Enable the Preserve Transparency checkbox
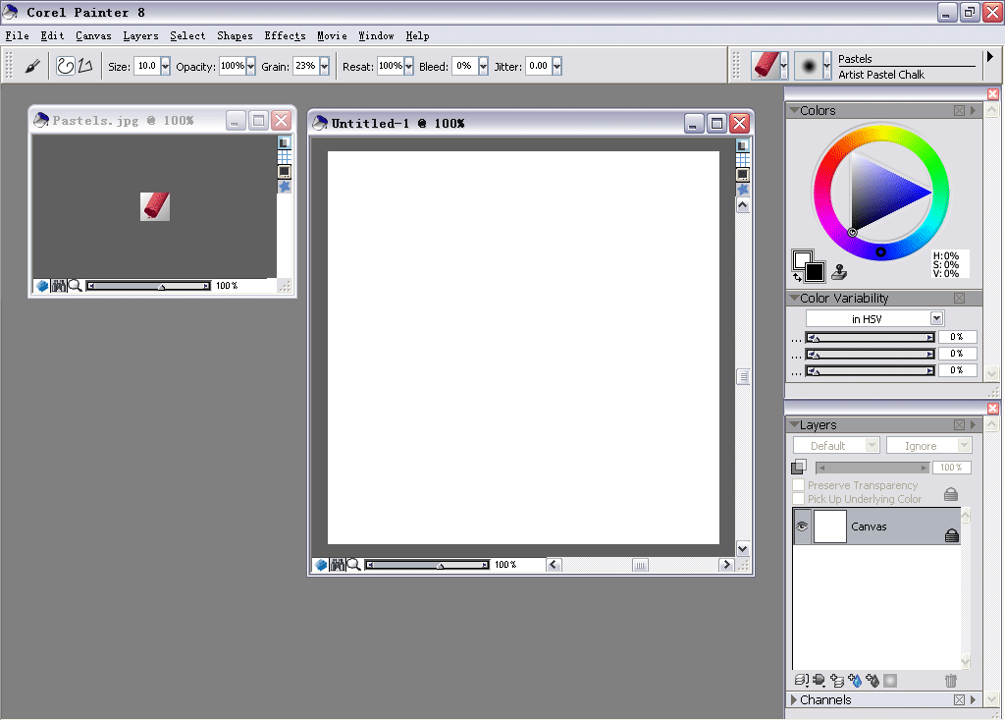 (x=799, y=485)
